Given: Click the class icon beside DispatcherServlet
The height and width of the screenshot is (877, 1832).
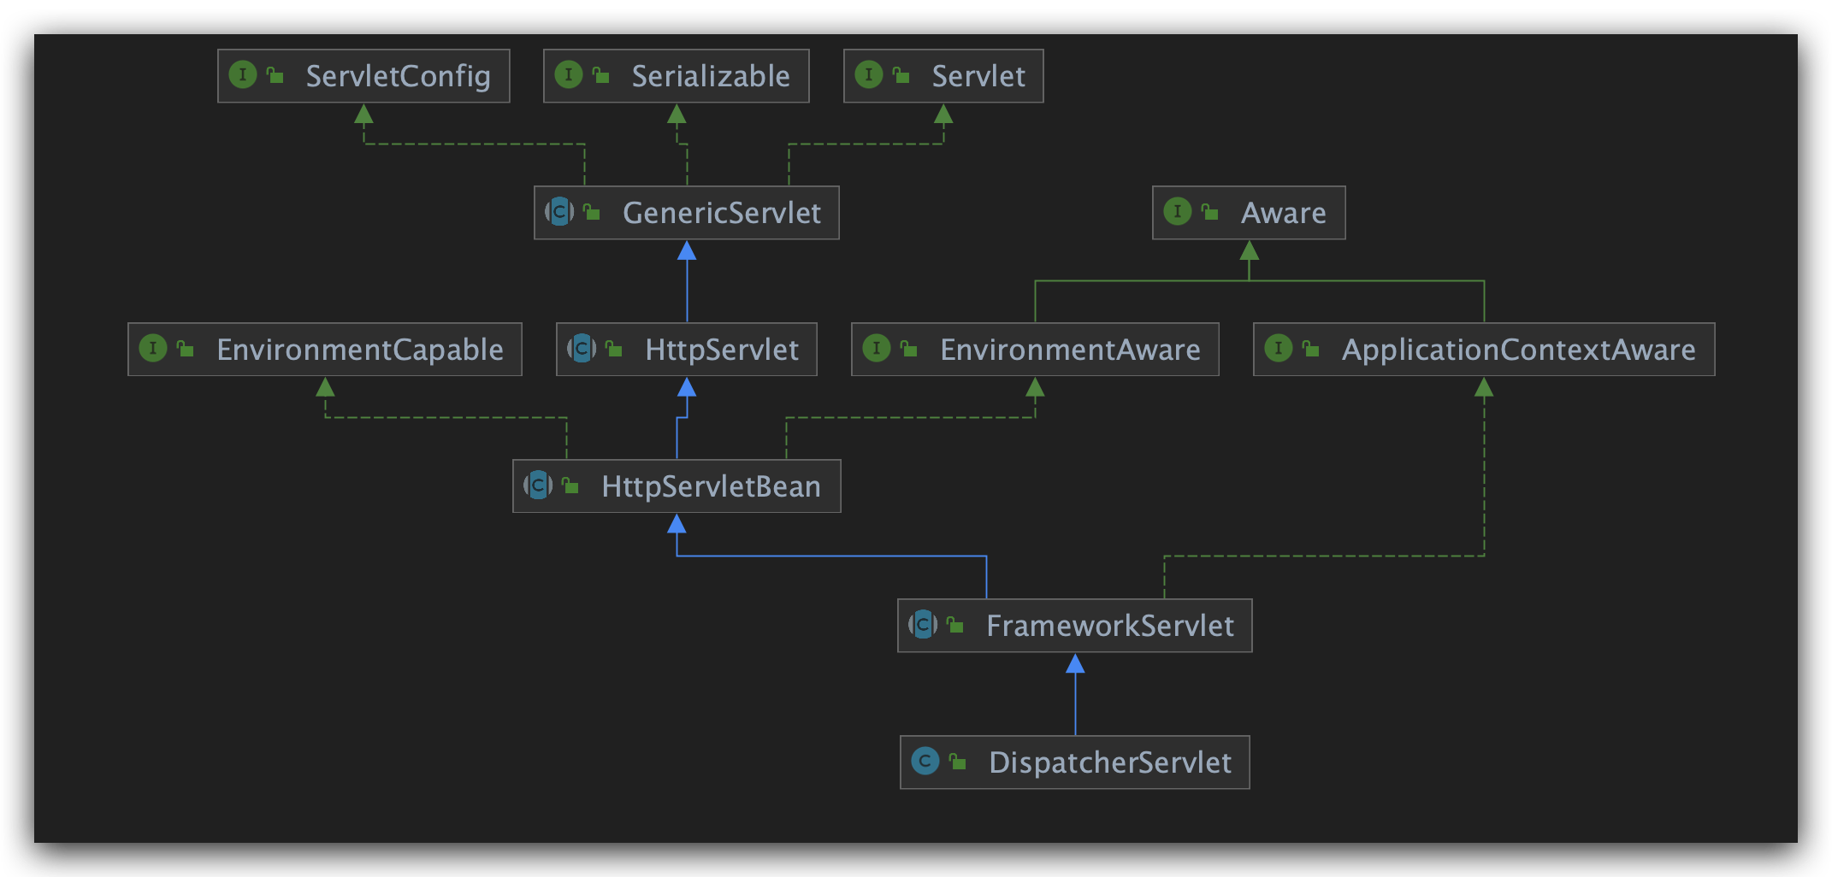Looking at the screenshot, I should [x=925, y=762].
